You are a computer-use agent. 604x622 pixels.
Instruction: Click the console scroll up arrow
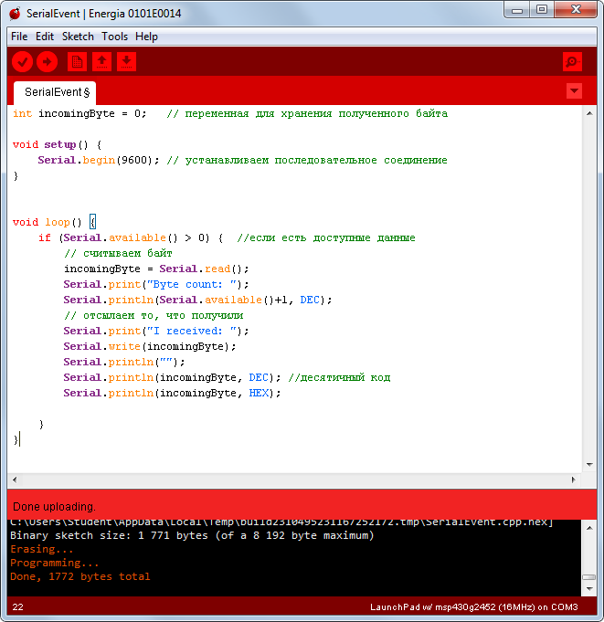(589, 528)
